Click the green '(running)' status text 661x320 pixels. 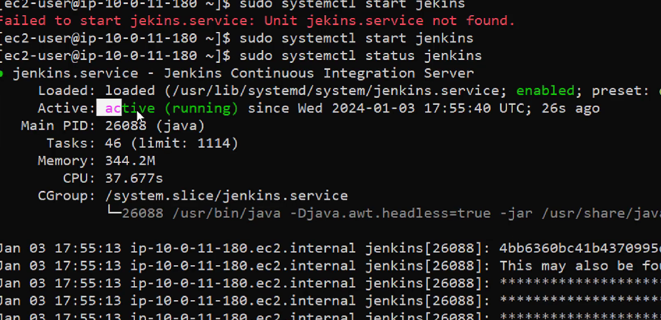[202, 108]
